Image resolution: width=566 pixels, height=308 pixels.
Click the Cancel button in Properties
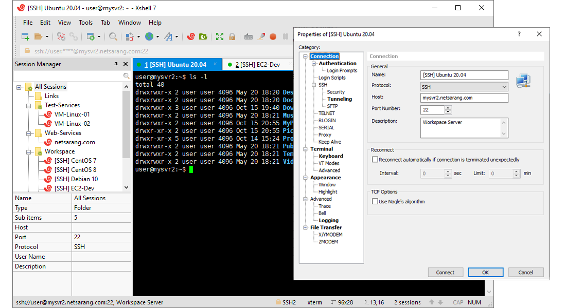[525, 273]
